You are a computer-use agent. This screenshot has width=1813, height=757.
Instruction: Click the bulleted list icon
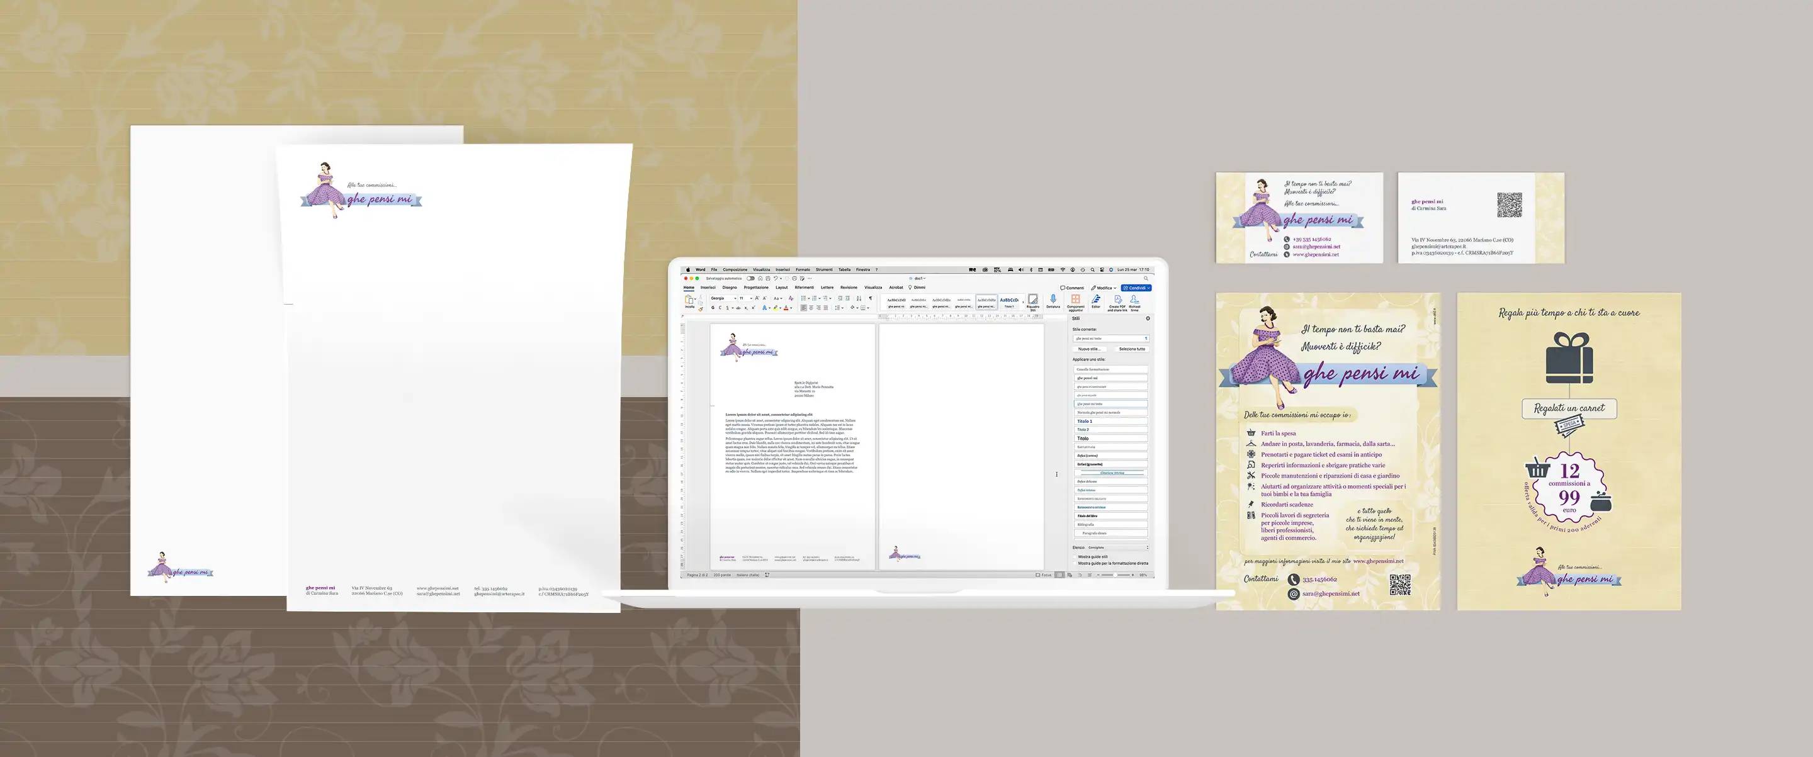(x=804, y=298)
